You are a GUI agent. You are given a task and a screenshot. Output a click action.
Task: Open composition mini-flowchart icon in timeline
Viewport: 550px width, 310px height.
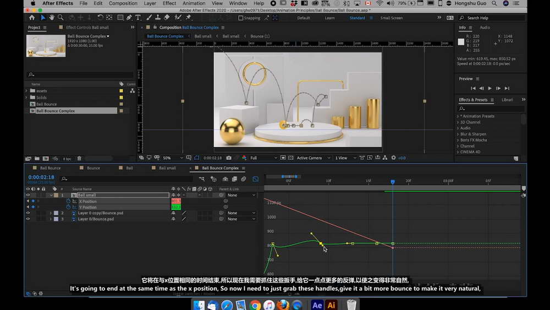coord(202,179)
